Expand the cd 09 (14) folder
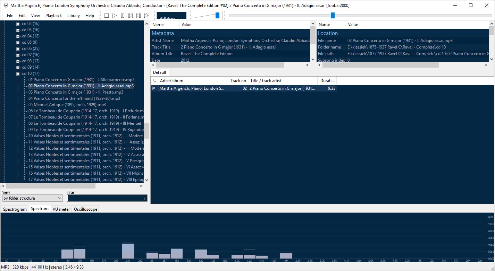Viewport: 495px width, 271px height. pyautogui.click(x=18, y=68)
